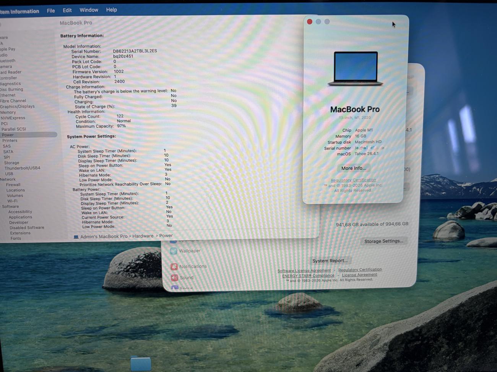Open the blue folder in the Dock
Image resolution: width=497 pixels, height=372 pixels.
pyautogui.click(x=141, y=363)
